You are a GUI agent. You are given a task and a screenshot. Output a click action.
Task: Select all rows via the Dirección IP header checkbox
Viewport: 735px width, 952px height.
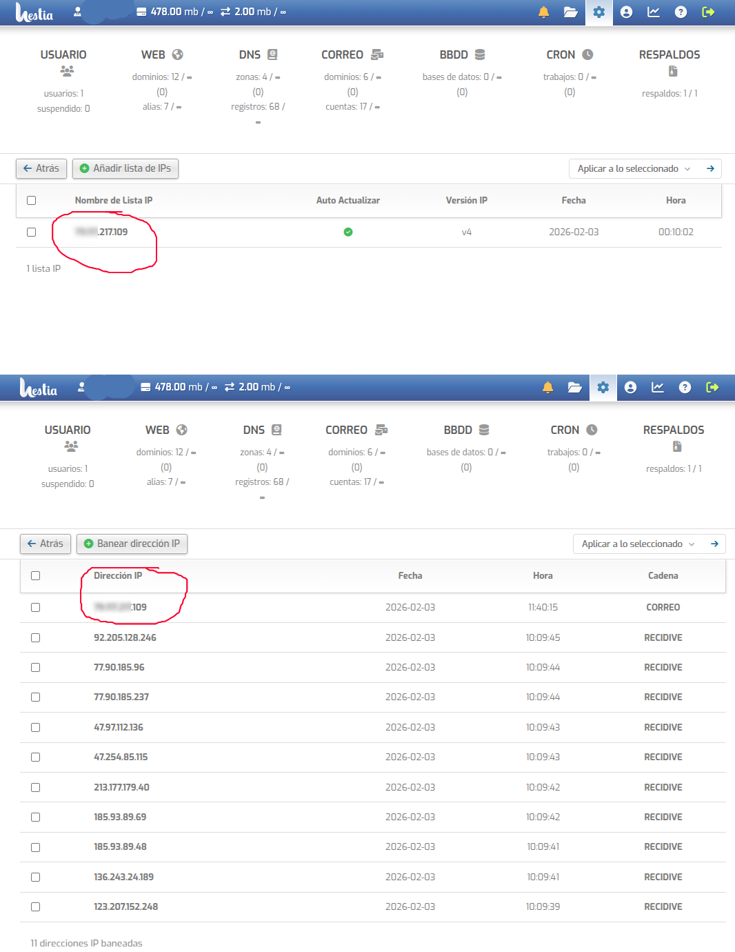click(35, 576)
